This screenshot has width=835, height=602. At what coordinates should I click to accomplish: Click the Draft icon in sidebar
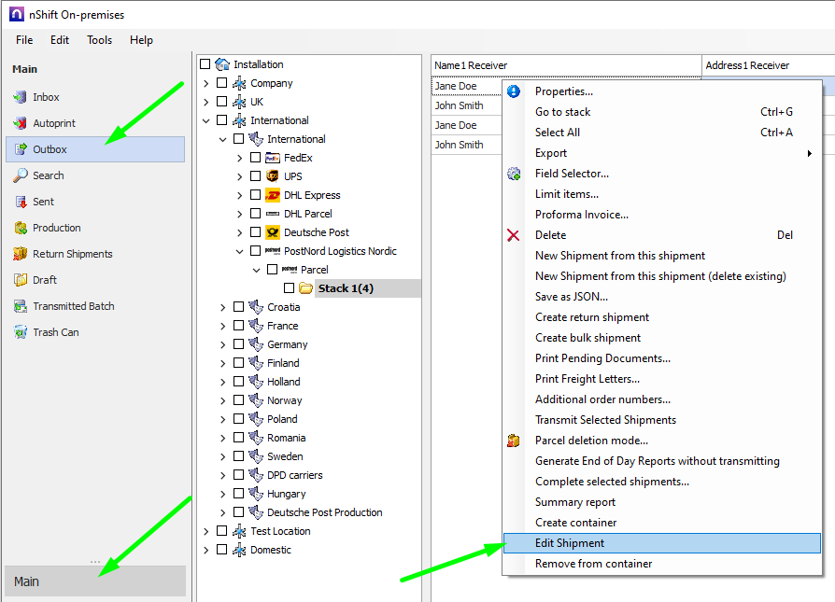tap(21, 279)
